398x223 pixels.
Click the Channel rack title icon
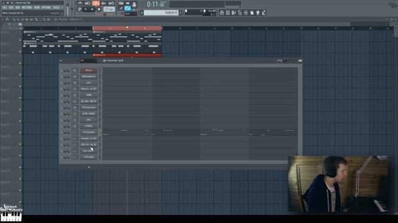[x=104, y=61]
